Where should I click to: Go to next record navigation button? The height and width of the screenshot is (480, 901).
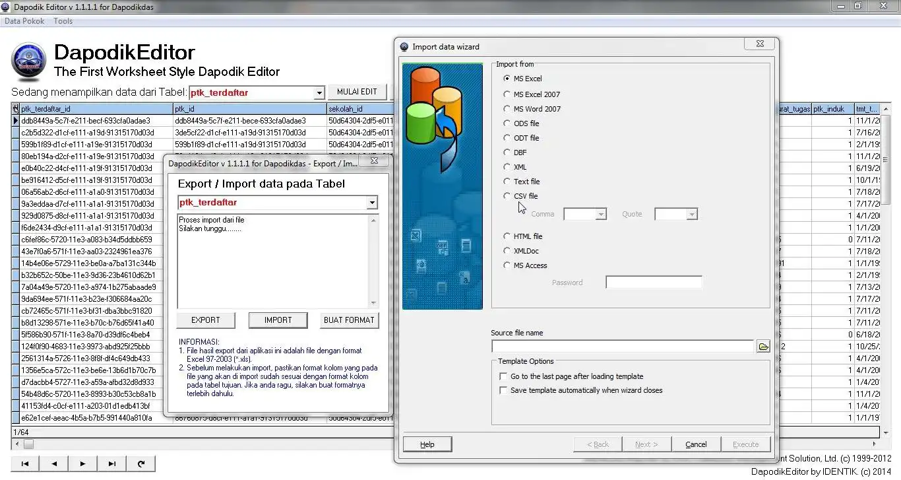[x=82, y=464]
